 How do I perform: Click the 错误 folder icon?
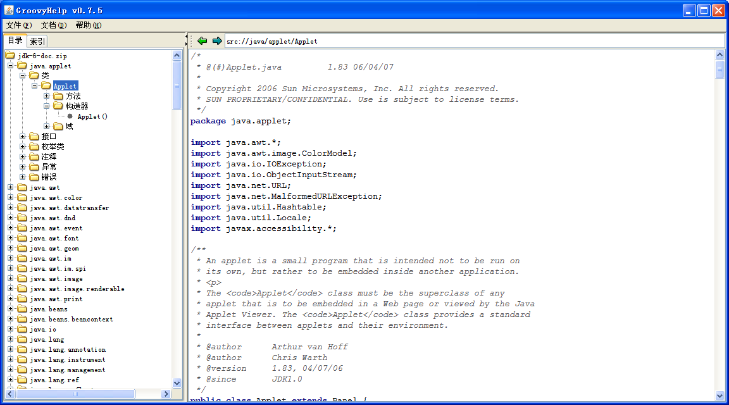coord(34,177)
